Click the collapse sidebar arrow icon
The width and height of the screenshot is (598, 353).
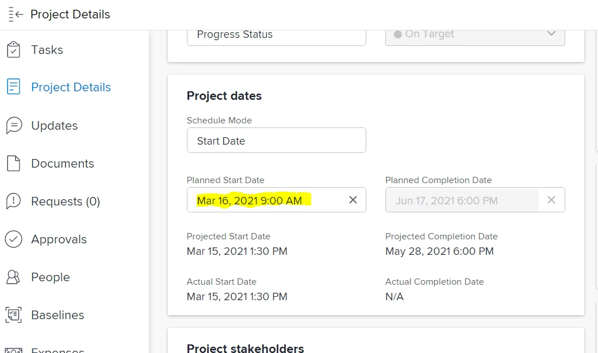(x=16, y=14)
